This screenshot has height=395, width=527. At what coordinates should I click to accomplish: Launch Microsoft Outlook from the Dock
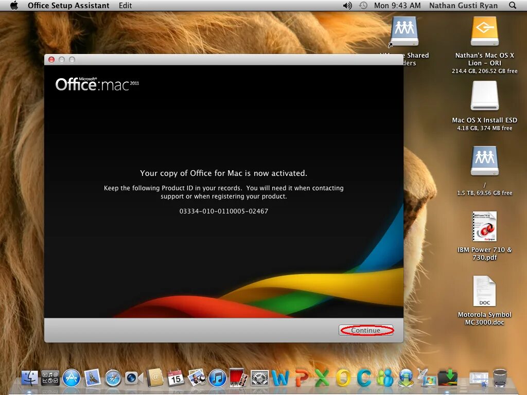click(343, 378)
